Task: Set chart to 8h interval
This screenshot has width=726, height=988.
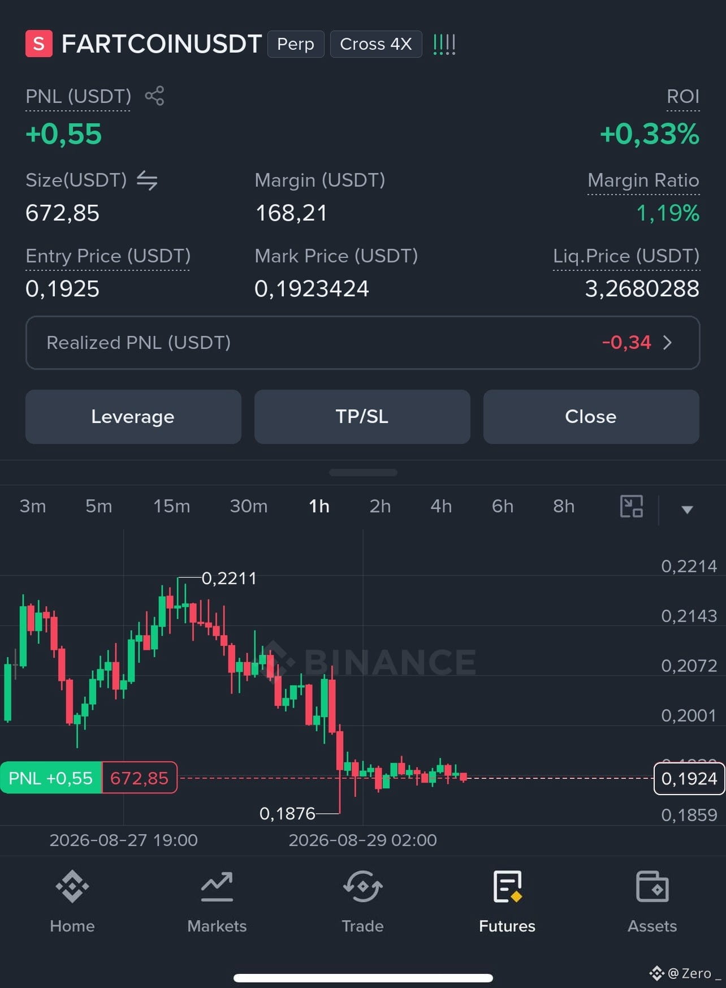Action: [564, 506]
